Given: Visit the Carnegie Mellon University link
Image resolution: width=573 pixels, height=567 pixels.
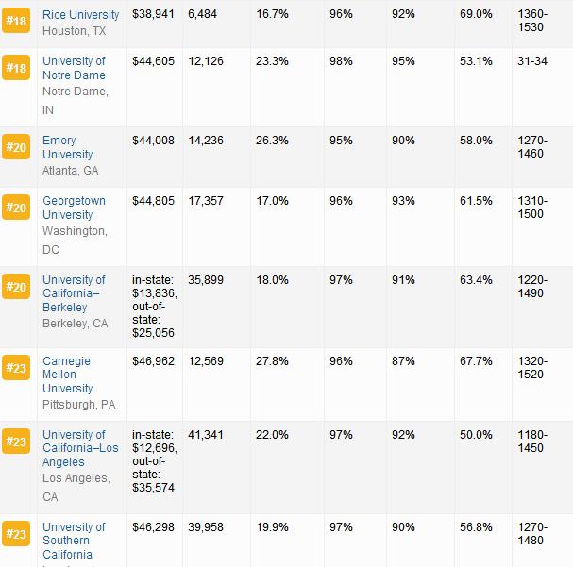Looking at the screenshot, I should 67,375.
